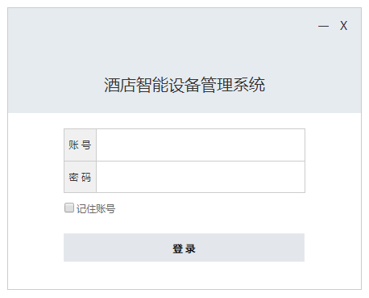Enable the 记住账号 checkbox

coord(69,208)
